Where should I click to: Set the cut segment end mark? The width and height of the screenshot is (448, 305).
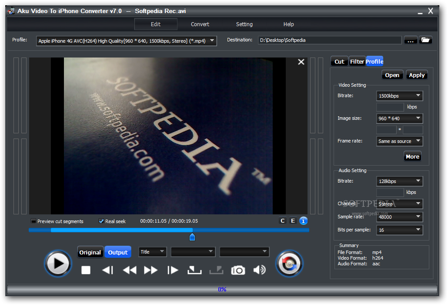click(x=216, y=270)
